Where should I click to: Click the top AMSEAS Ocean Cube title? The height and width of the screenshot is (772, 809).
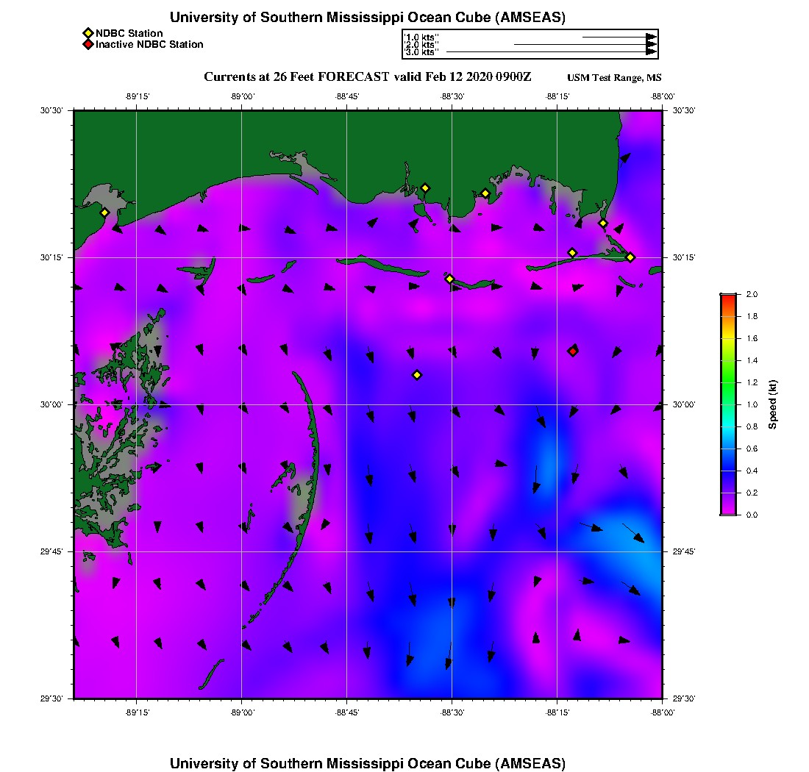(368, 17)
